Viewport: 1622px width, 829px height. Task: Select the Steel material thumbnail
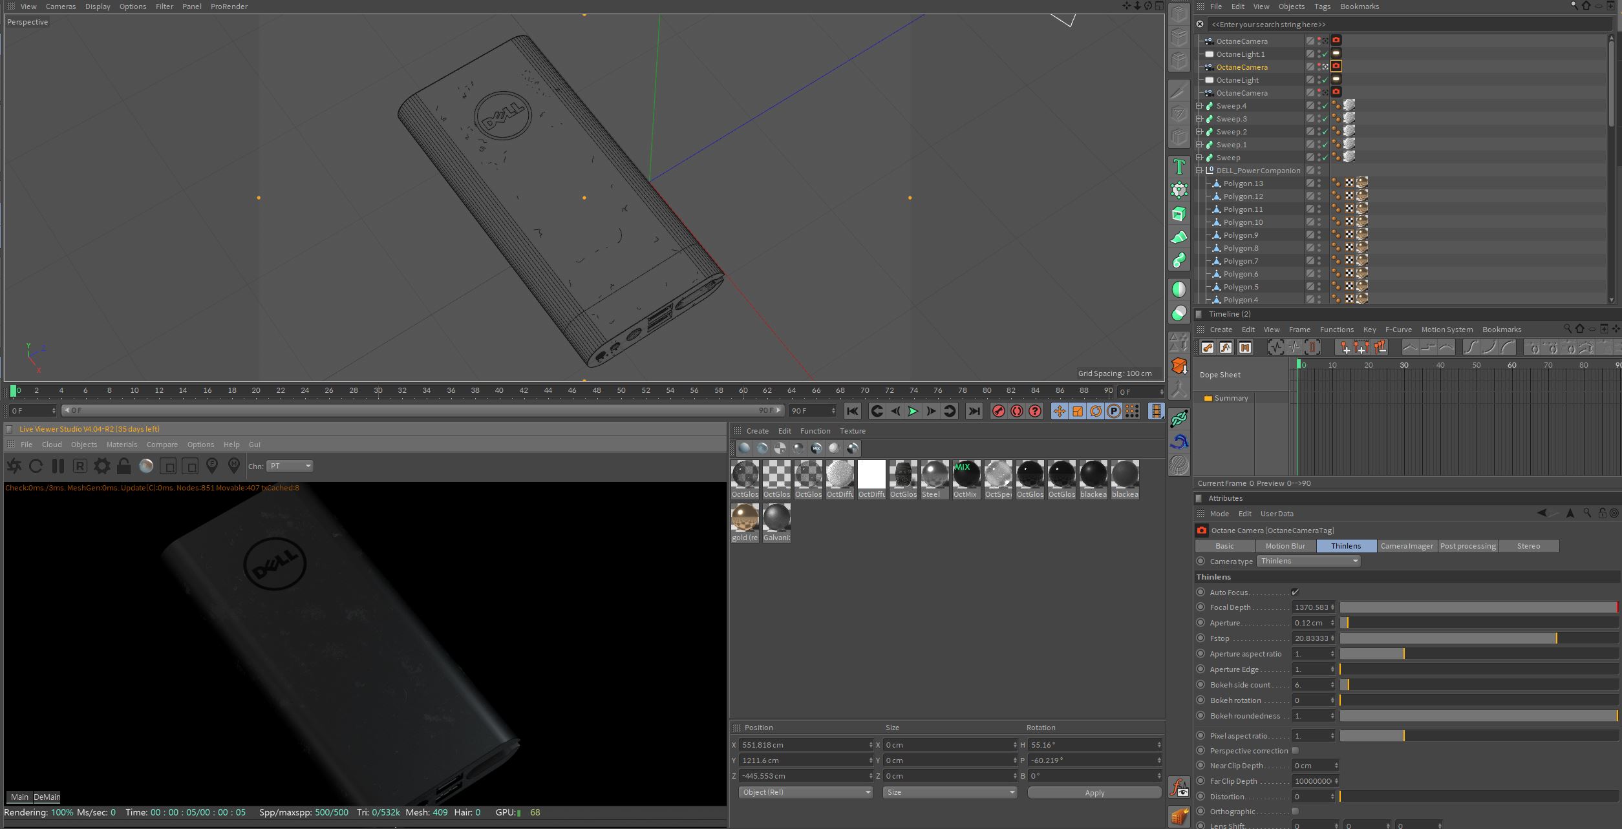(x=934, y=479)
